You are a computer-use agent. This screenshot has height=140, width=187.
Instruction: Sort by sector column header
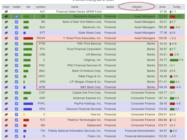tap(110, 7)
